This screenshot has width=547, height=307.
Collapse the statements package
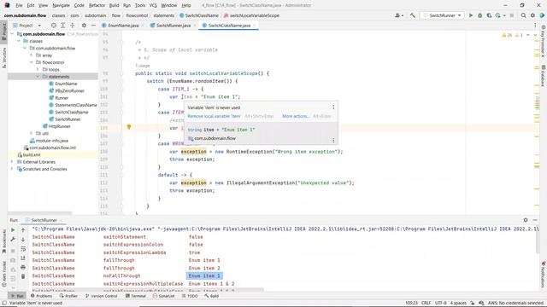pyautogui.click(x=38, y=77)
